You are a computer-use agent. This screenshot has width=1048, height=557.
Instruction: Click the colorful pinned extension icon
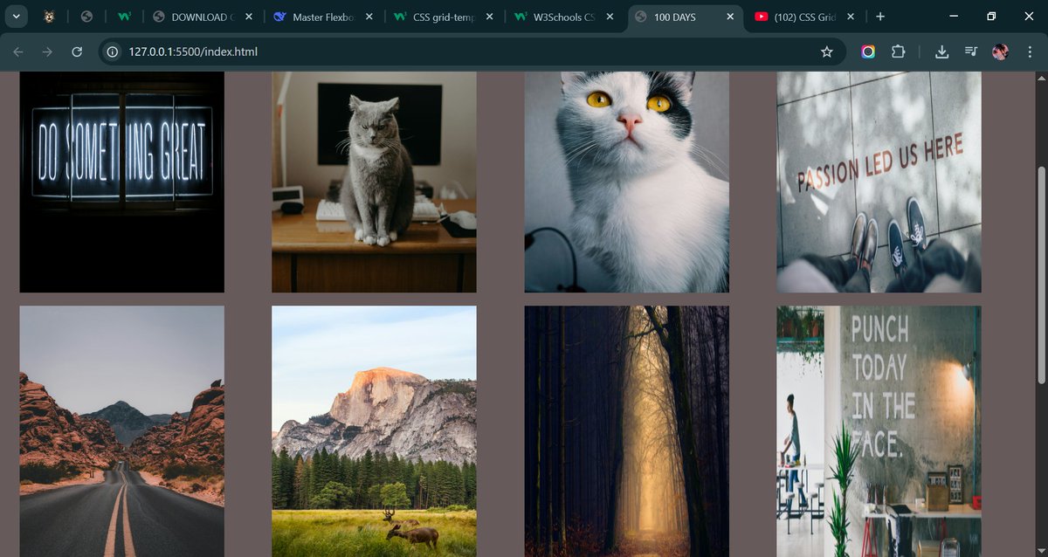868,52
